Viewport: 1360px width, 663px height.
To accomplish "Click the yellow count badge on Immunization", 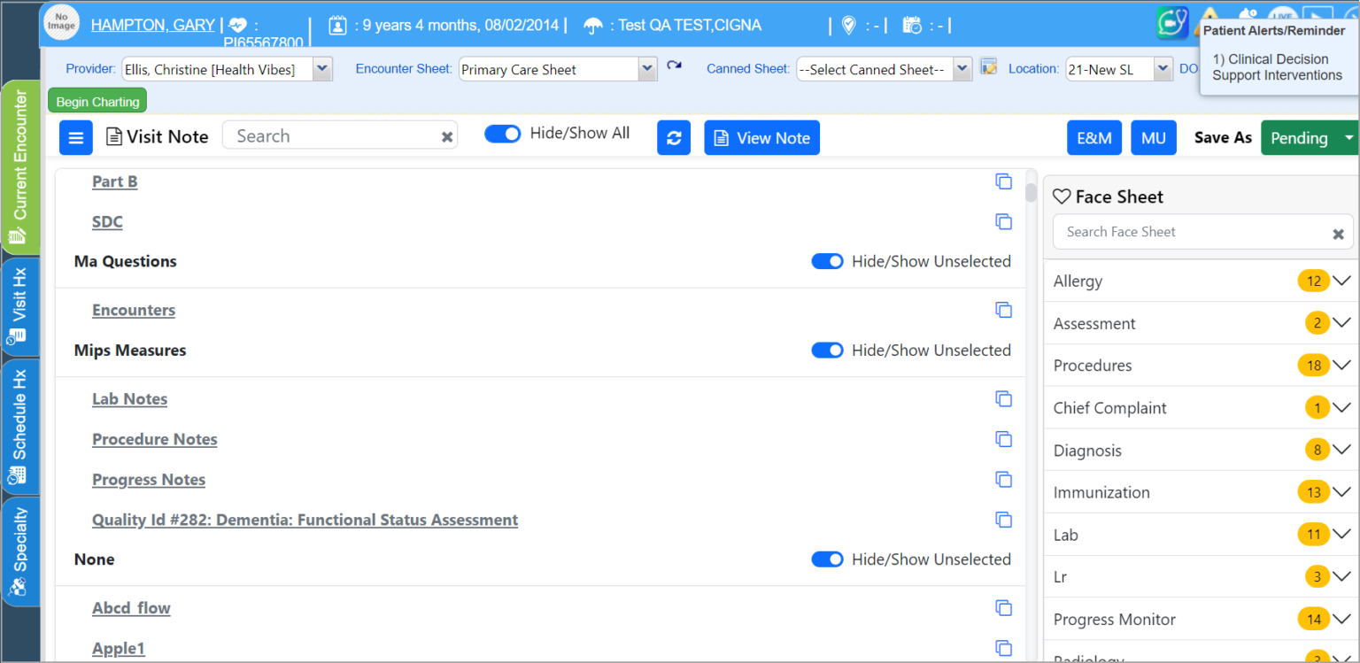I will [1313, 491].
